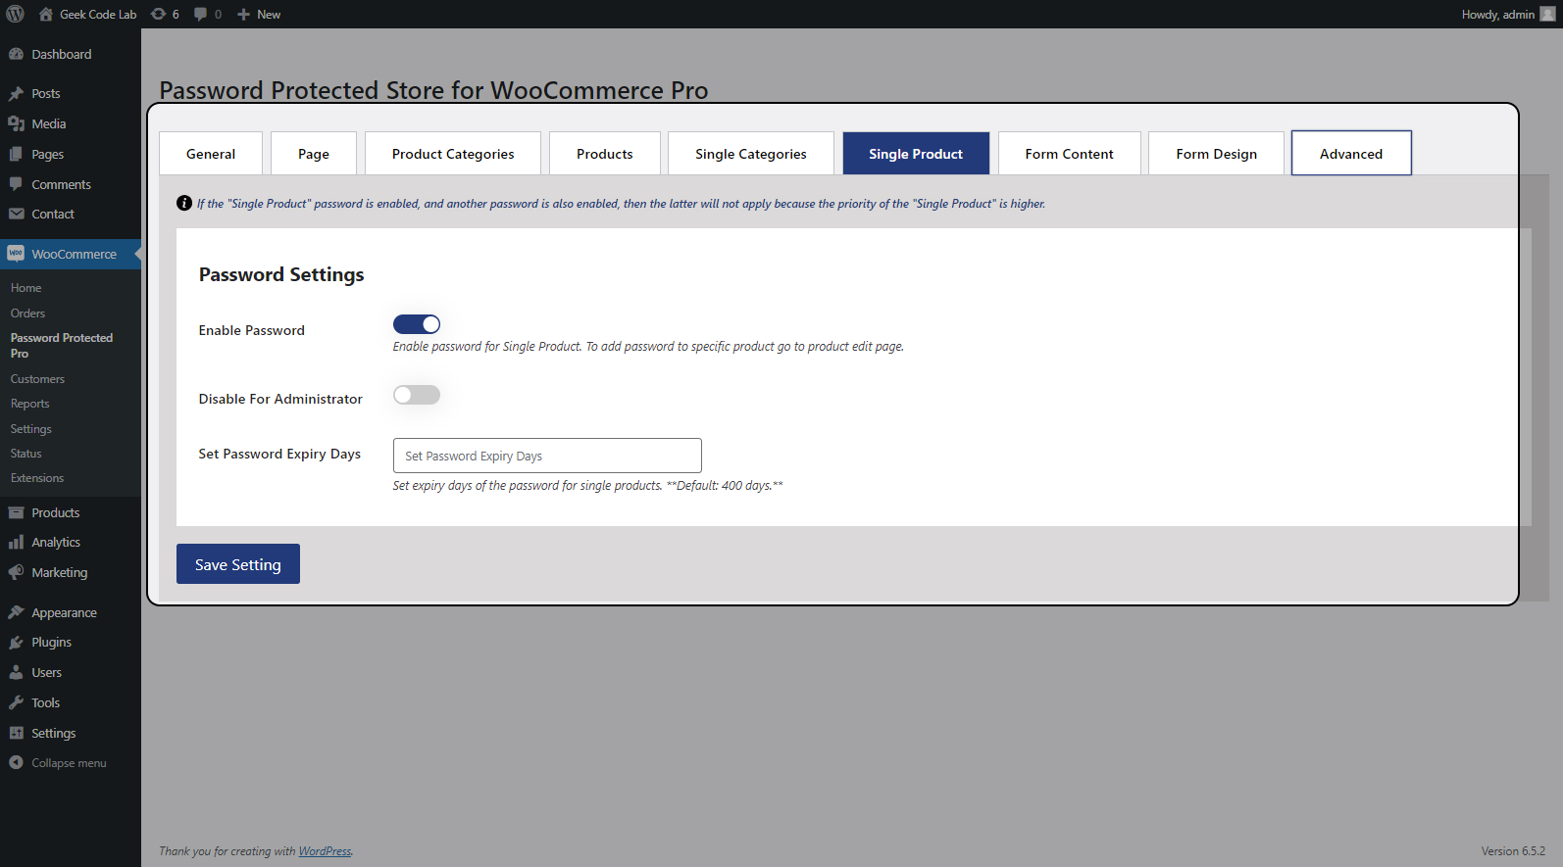Click the "Set Password Expiry Days" label
The image size is (1563, 867).
coord(279,454)
